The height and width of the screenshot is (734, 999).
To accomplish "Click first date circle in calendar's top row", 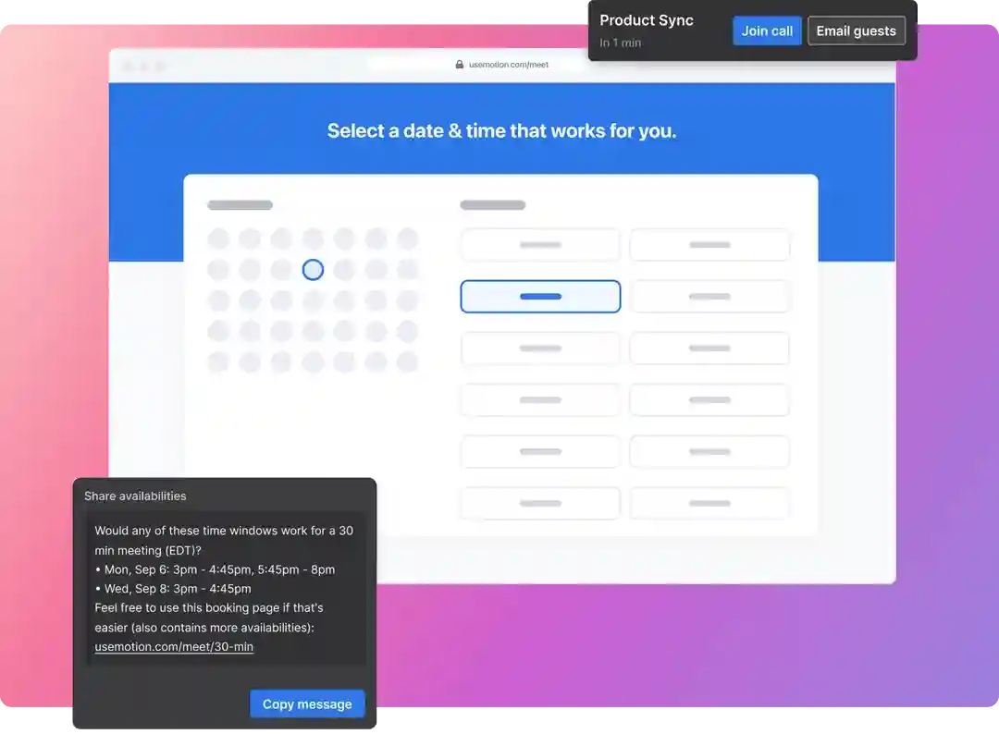I will click(x=218, y=239).
